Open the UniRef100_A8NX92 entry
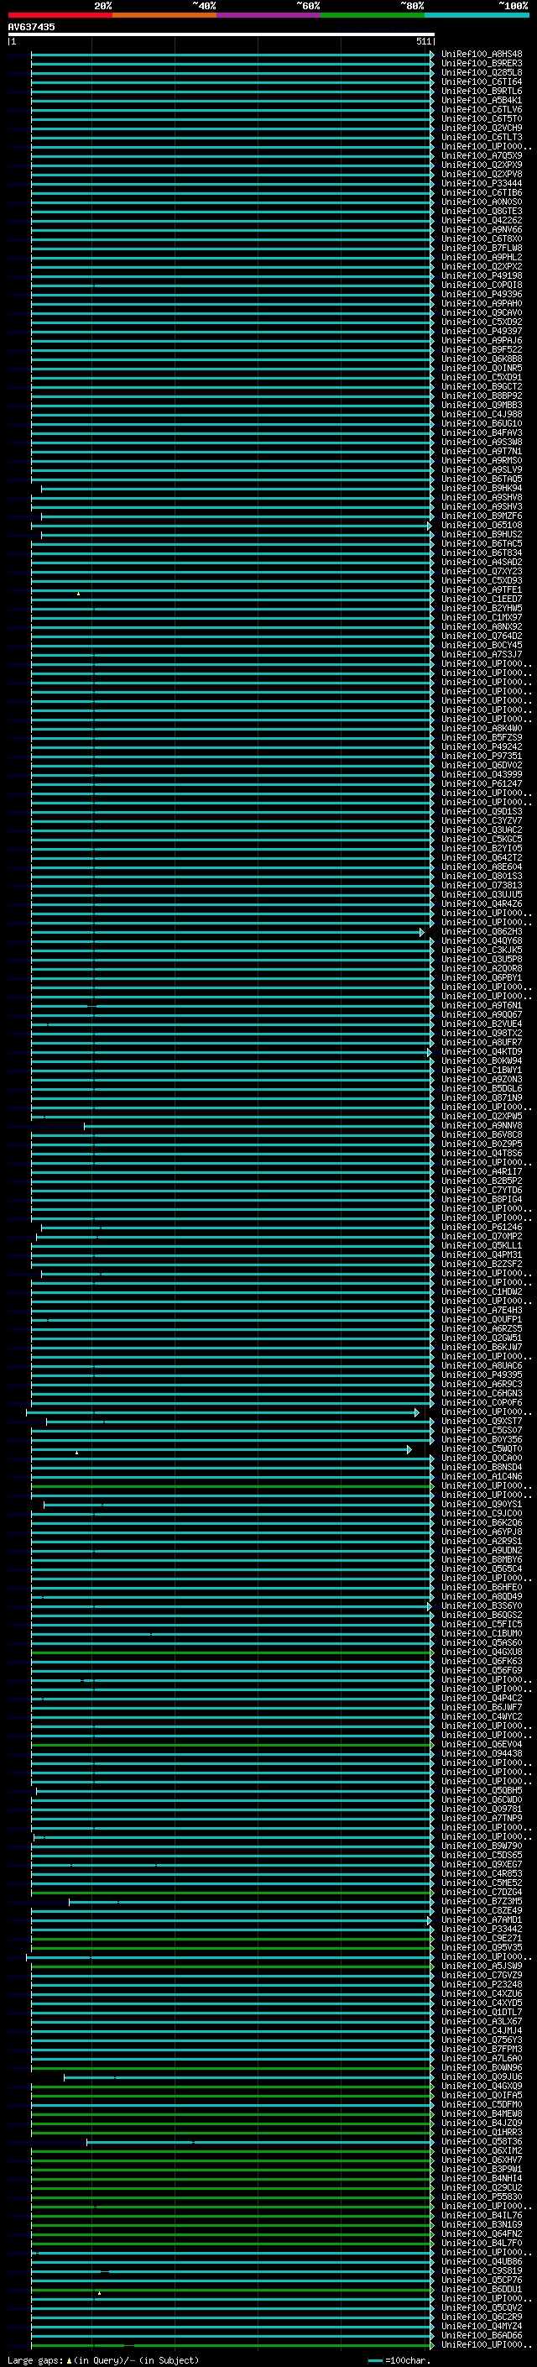Screen dimensions: 537x2367 482,626
